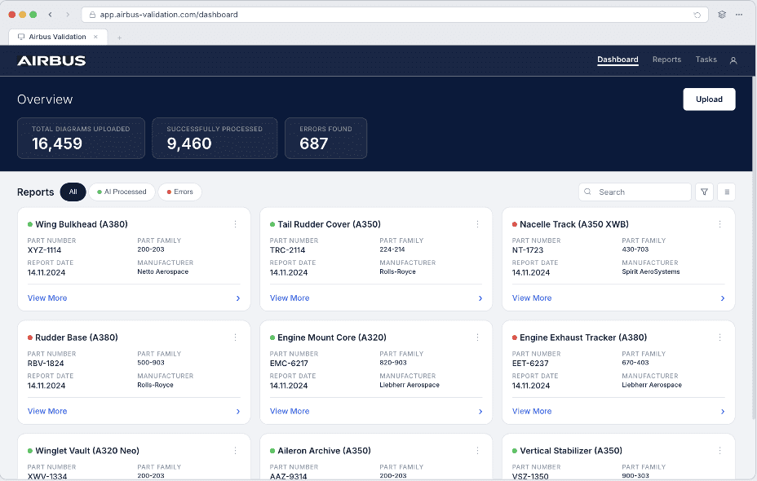Open browser extensions layers icon
The width and height of the screenshot is (757, 481).
point(722,15)
